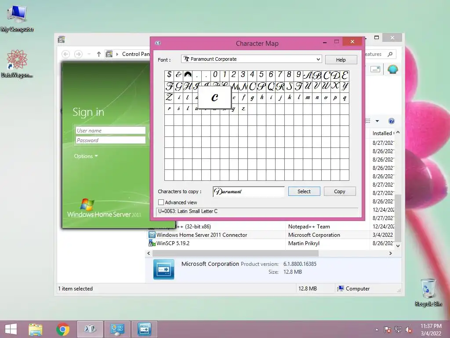Click the Control Panel breadcrumb

(x=136, y=54)
